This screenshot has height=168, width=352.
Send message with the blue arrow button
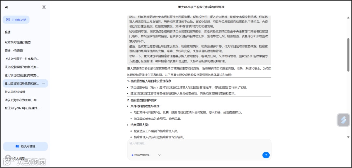tap(266, 155)
